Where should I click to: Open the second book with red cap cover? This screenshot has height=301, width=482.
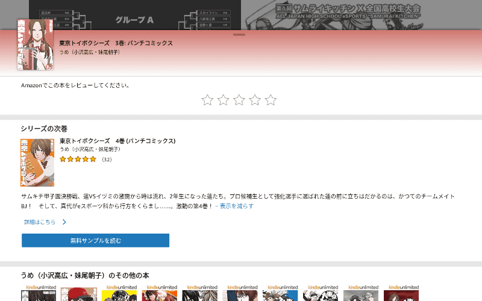(79, 294)
